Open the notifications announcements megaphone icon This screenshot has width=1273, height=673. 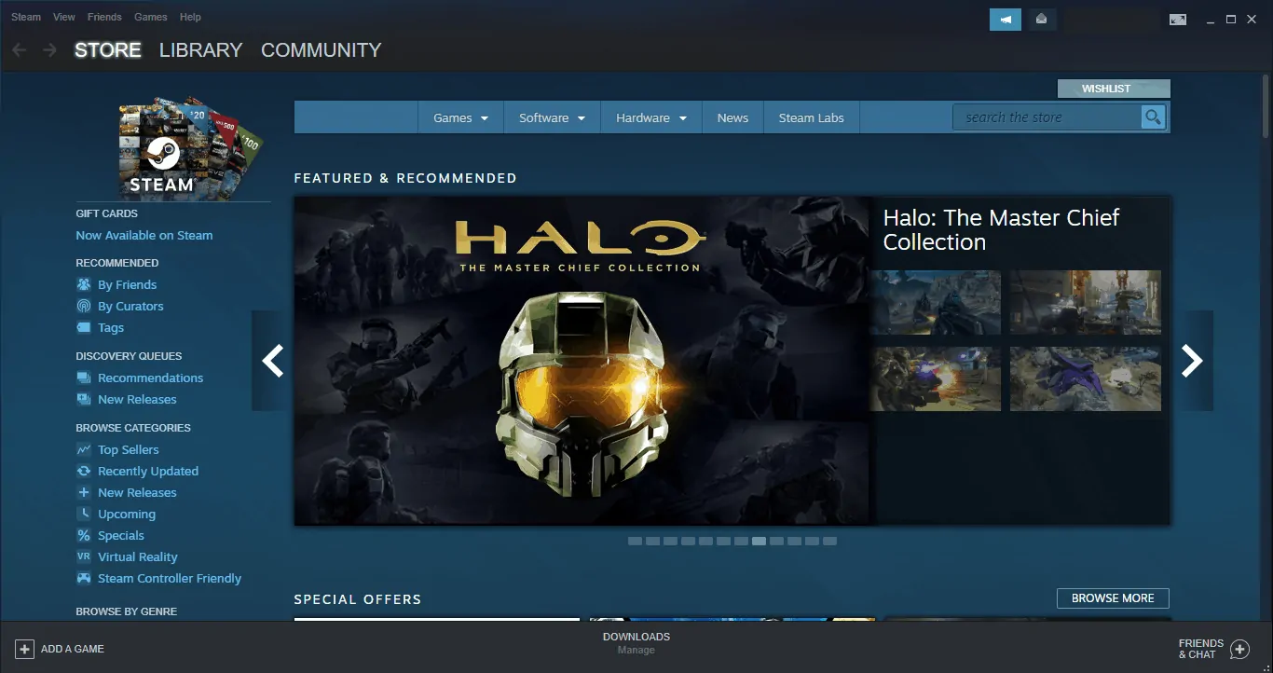(x=1005, y=19)
